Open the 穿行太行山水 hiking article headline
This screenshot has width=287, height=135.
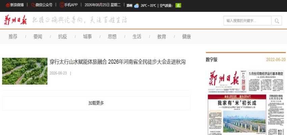click(x=118, y=62)
